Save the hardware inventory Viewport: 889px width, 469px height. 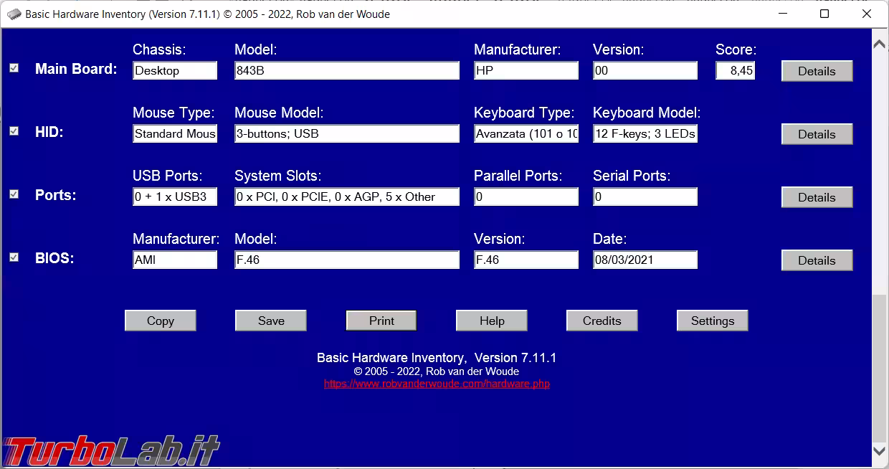coord(271,321)
